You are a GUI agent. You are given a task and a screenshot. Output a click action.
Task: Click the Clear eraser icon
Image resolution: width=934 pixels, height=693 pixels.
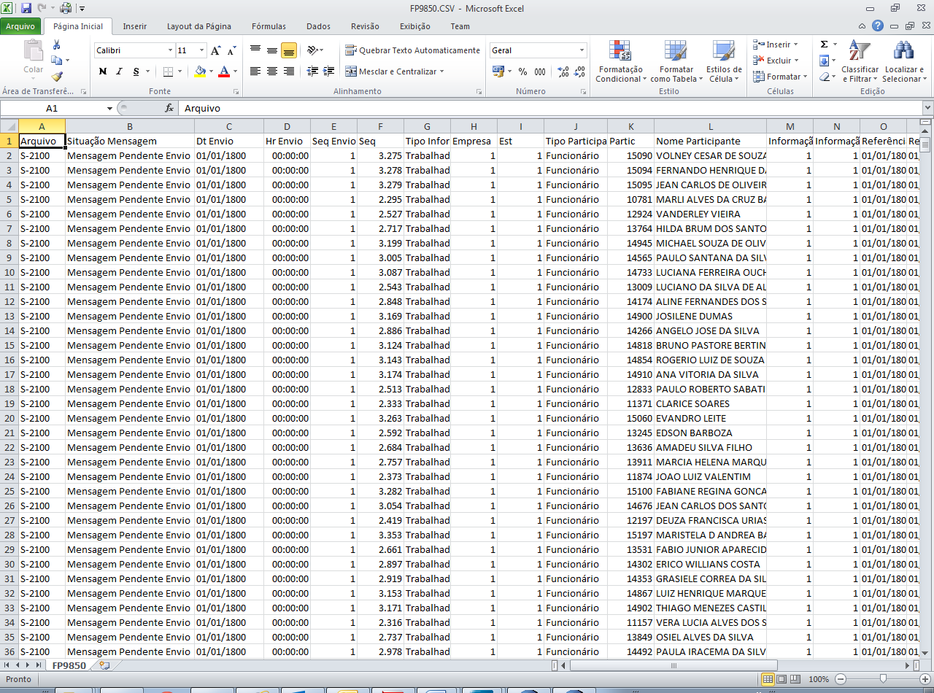pyautogui.click(x=824, y=77)
